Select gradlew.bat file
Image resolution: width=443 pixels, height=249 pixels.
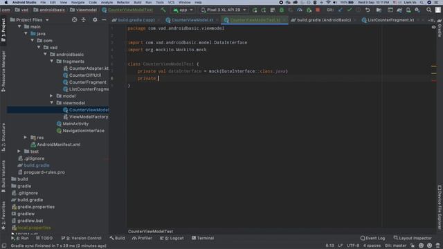[28, 221]
